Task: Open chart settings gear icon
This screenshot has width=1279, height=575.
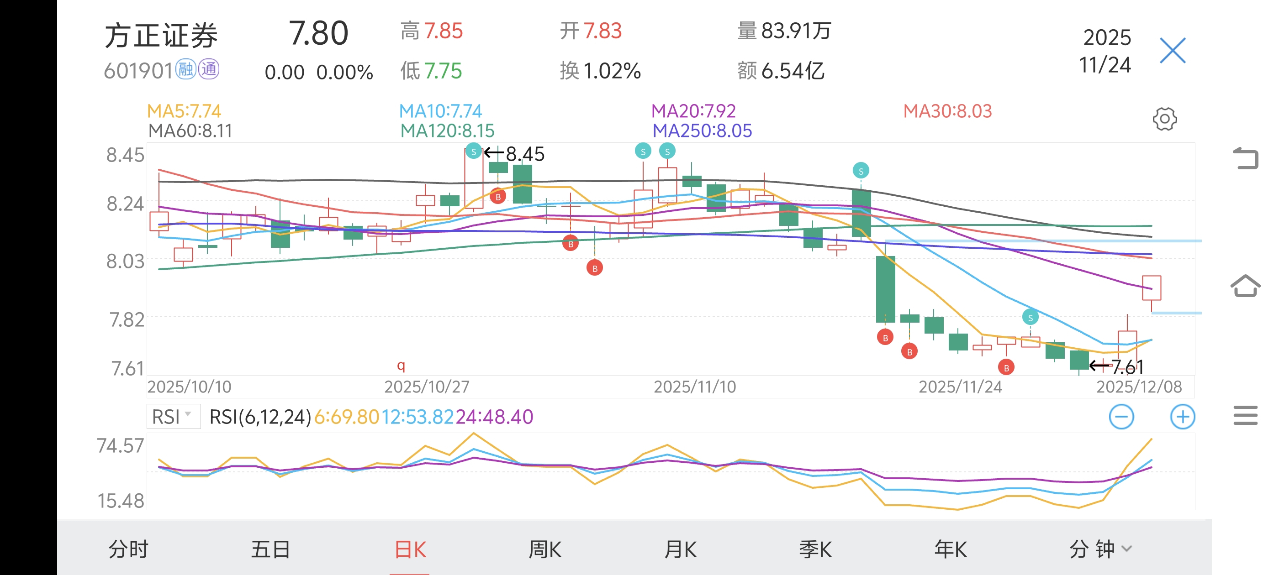Action: 1164,119
